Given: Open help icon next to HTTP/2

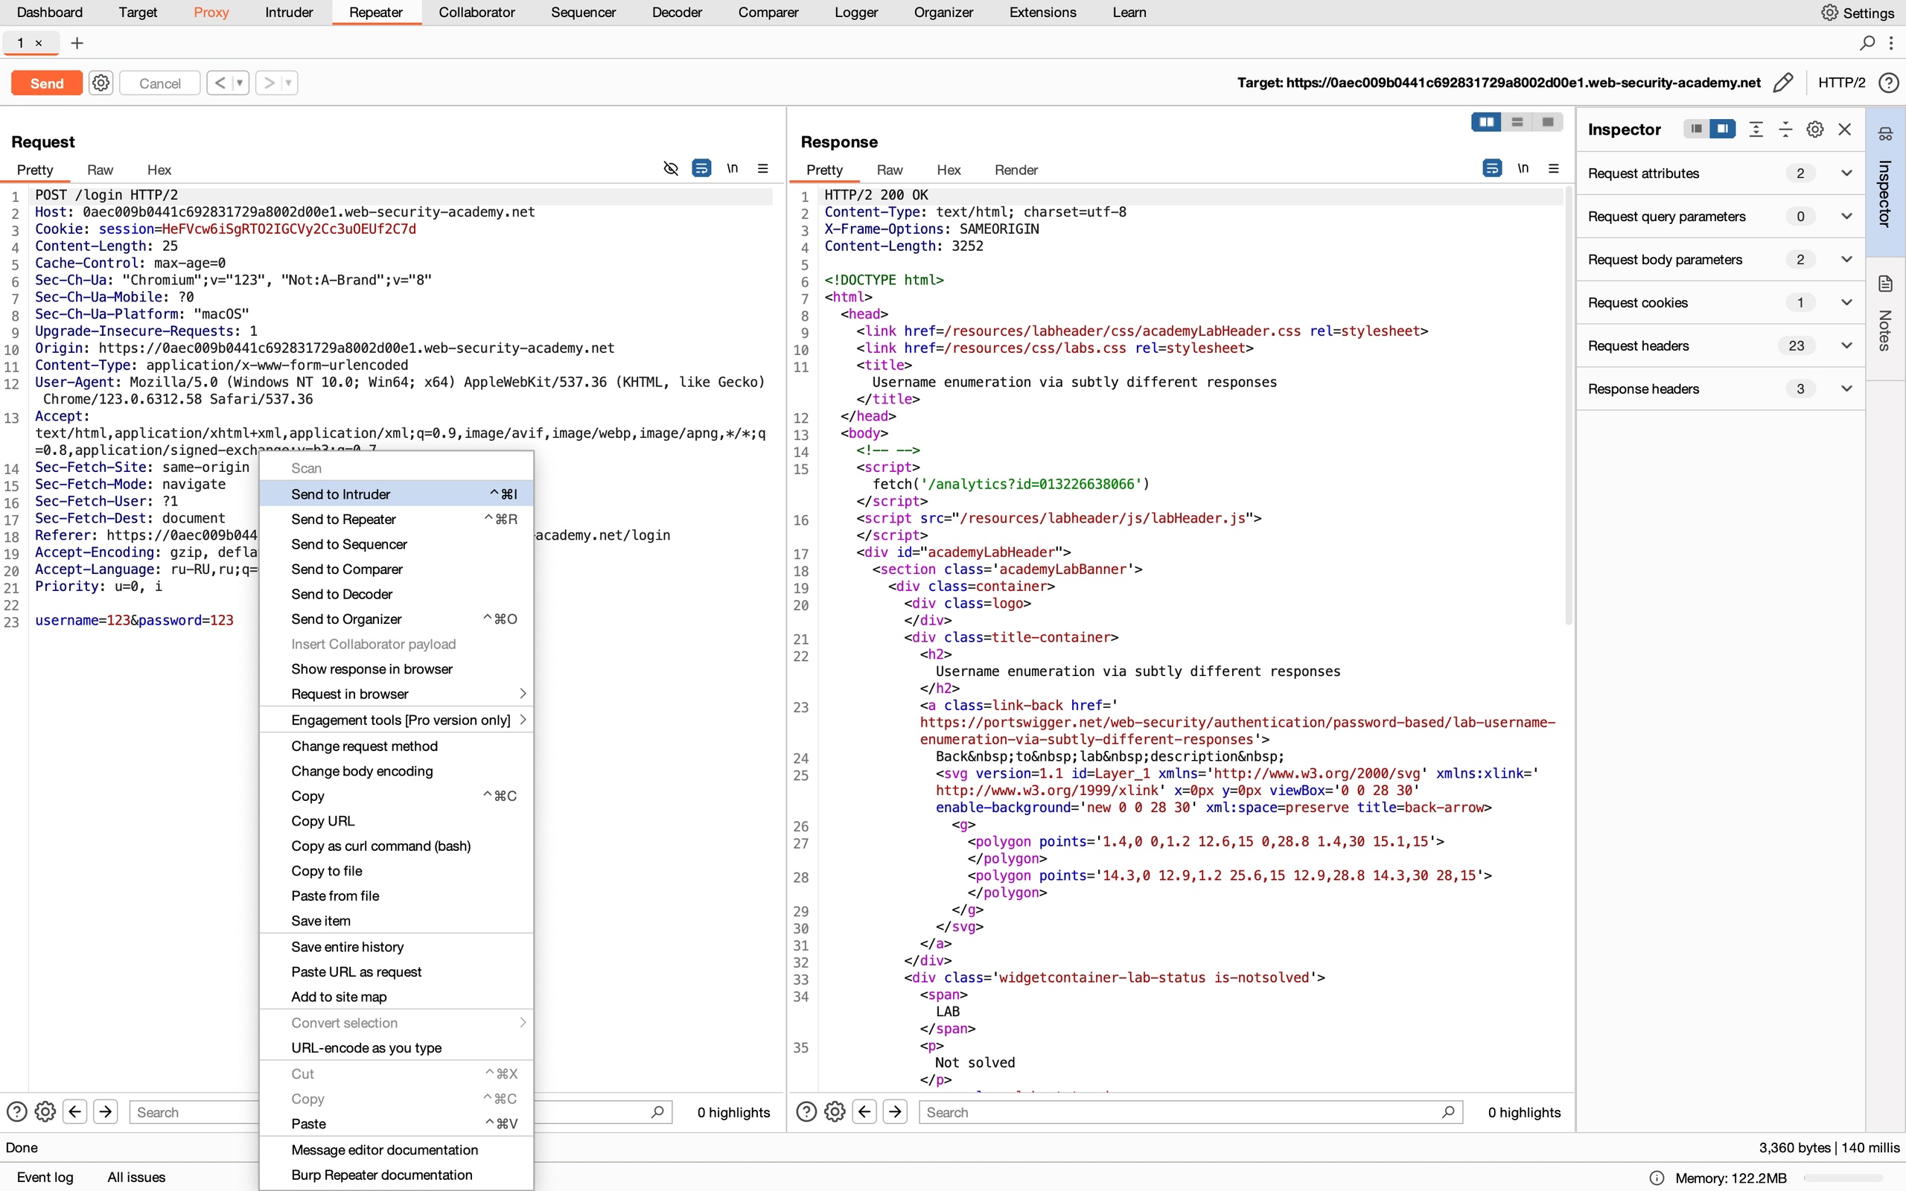Looking at the screenshot, I should pos(1888,83).
